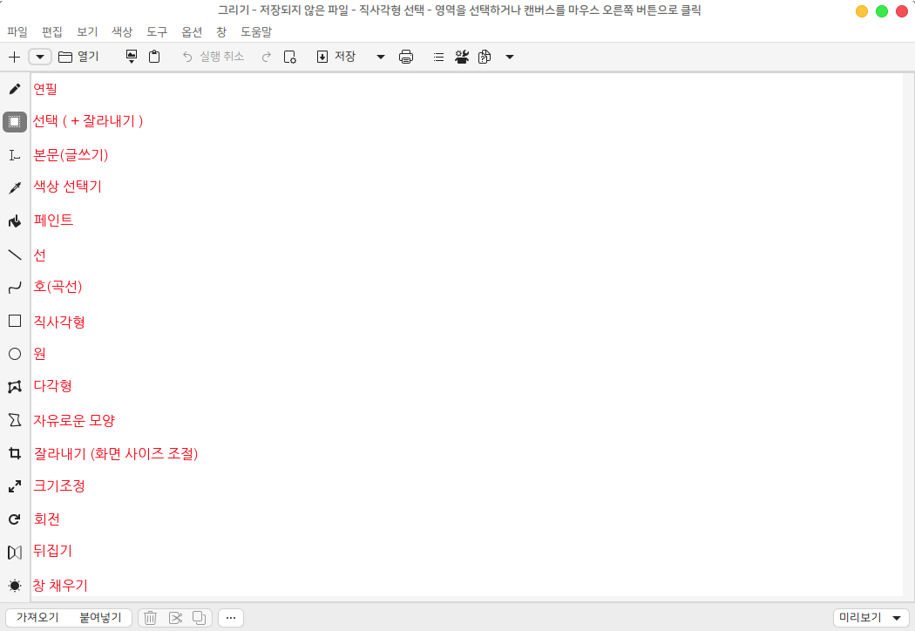Viewport: 915px width, 631px height.
Task: Open the 미리보기 dropdown at bottom right
Action: tap(870, 618)
